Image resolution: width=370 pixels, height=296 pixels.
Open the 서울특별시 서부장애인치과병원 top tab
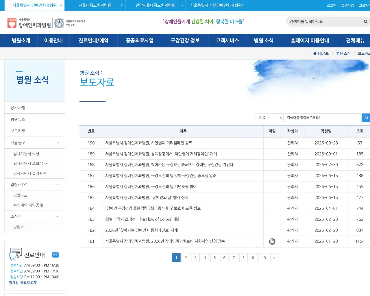(x=216, y=5)
